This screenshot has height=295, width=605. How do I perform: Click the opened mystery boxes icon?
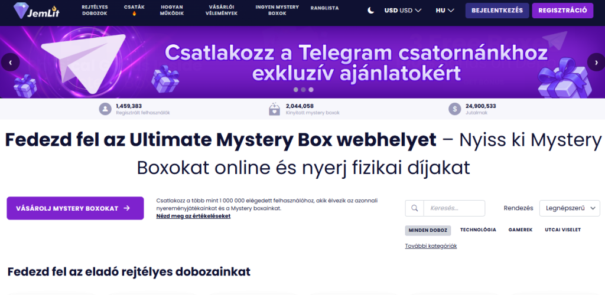pos(274,109)
